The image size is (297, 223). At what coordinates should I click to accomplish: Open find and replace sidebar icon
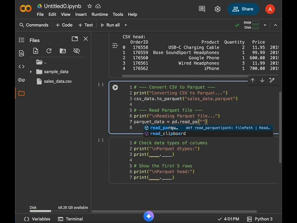(x=21, y=53)
